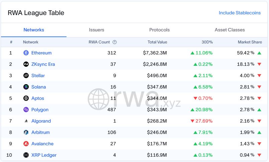Click the Include Stablecoins link

point(240,13)
